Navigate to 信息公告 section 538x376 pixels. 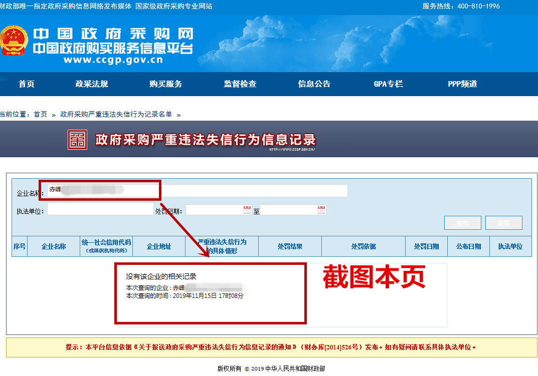[x=314, y=84]
